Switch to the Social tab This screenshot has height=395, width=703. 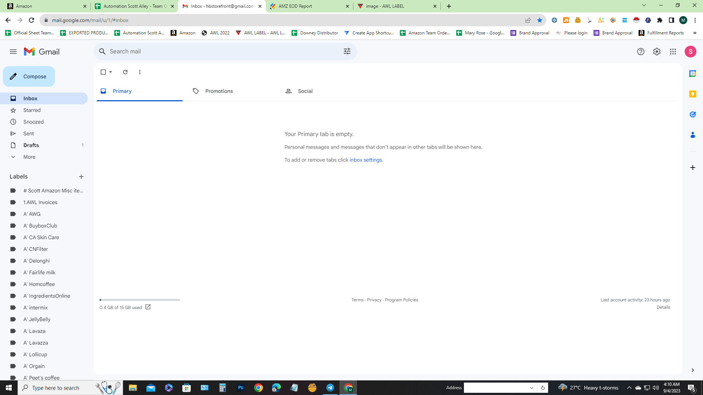pos(324,91)
